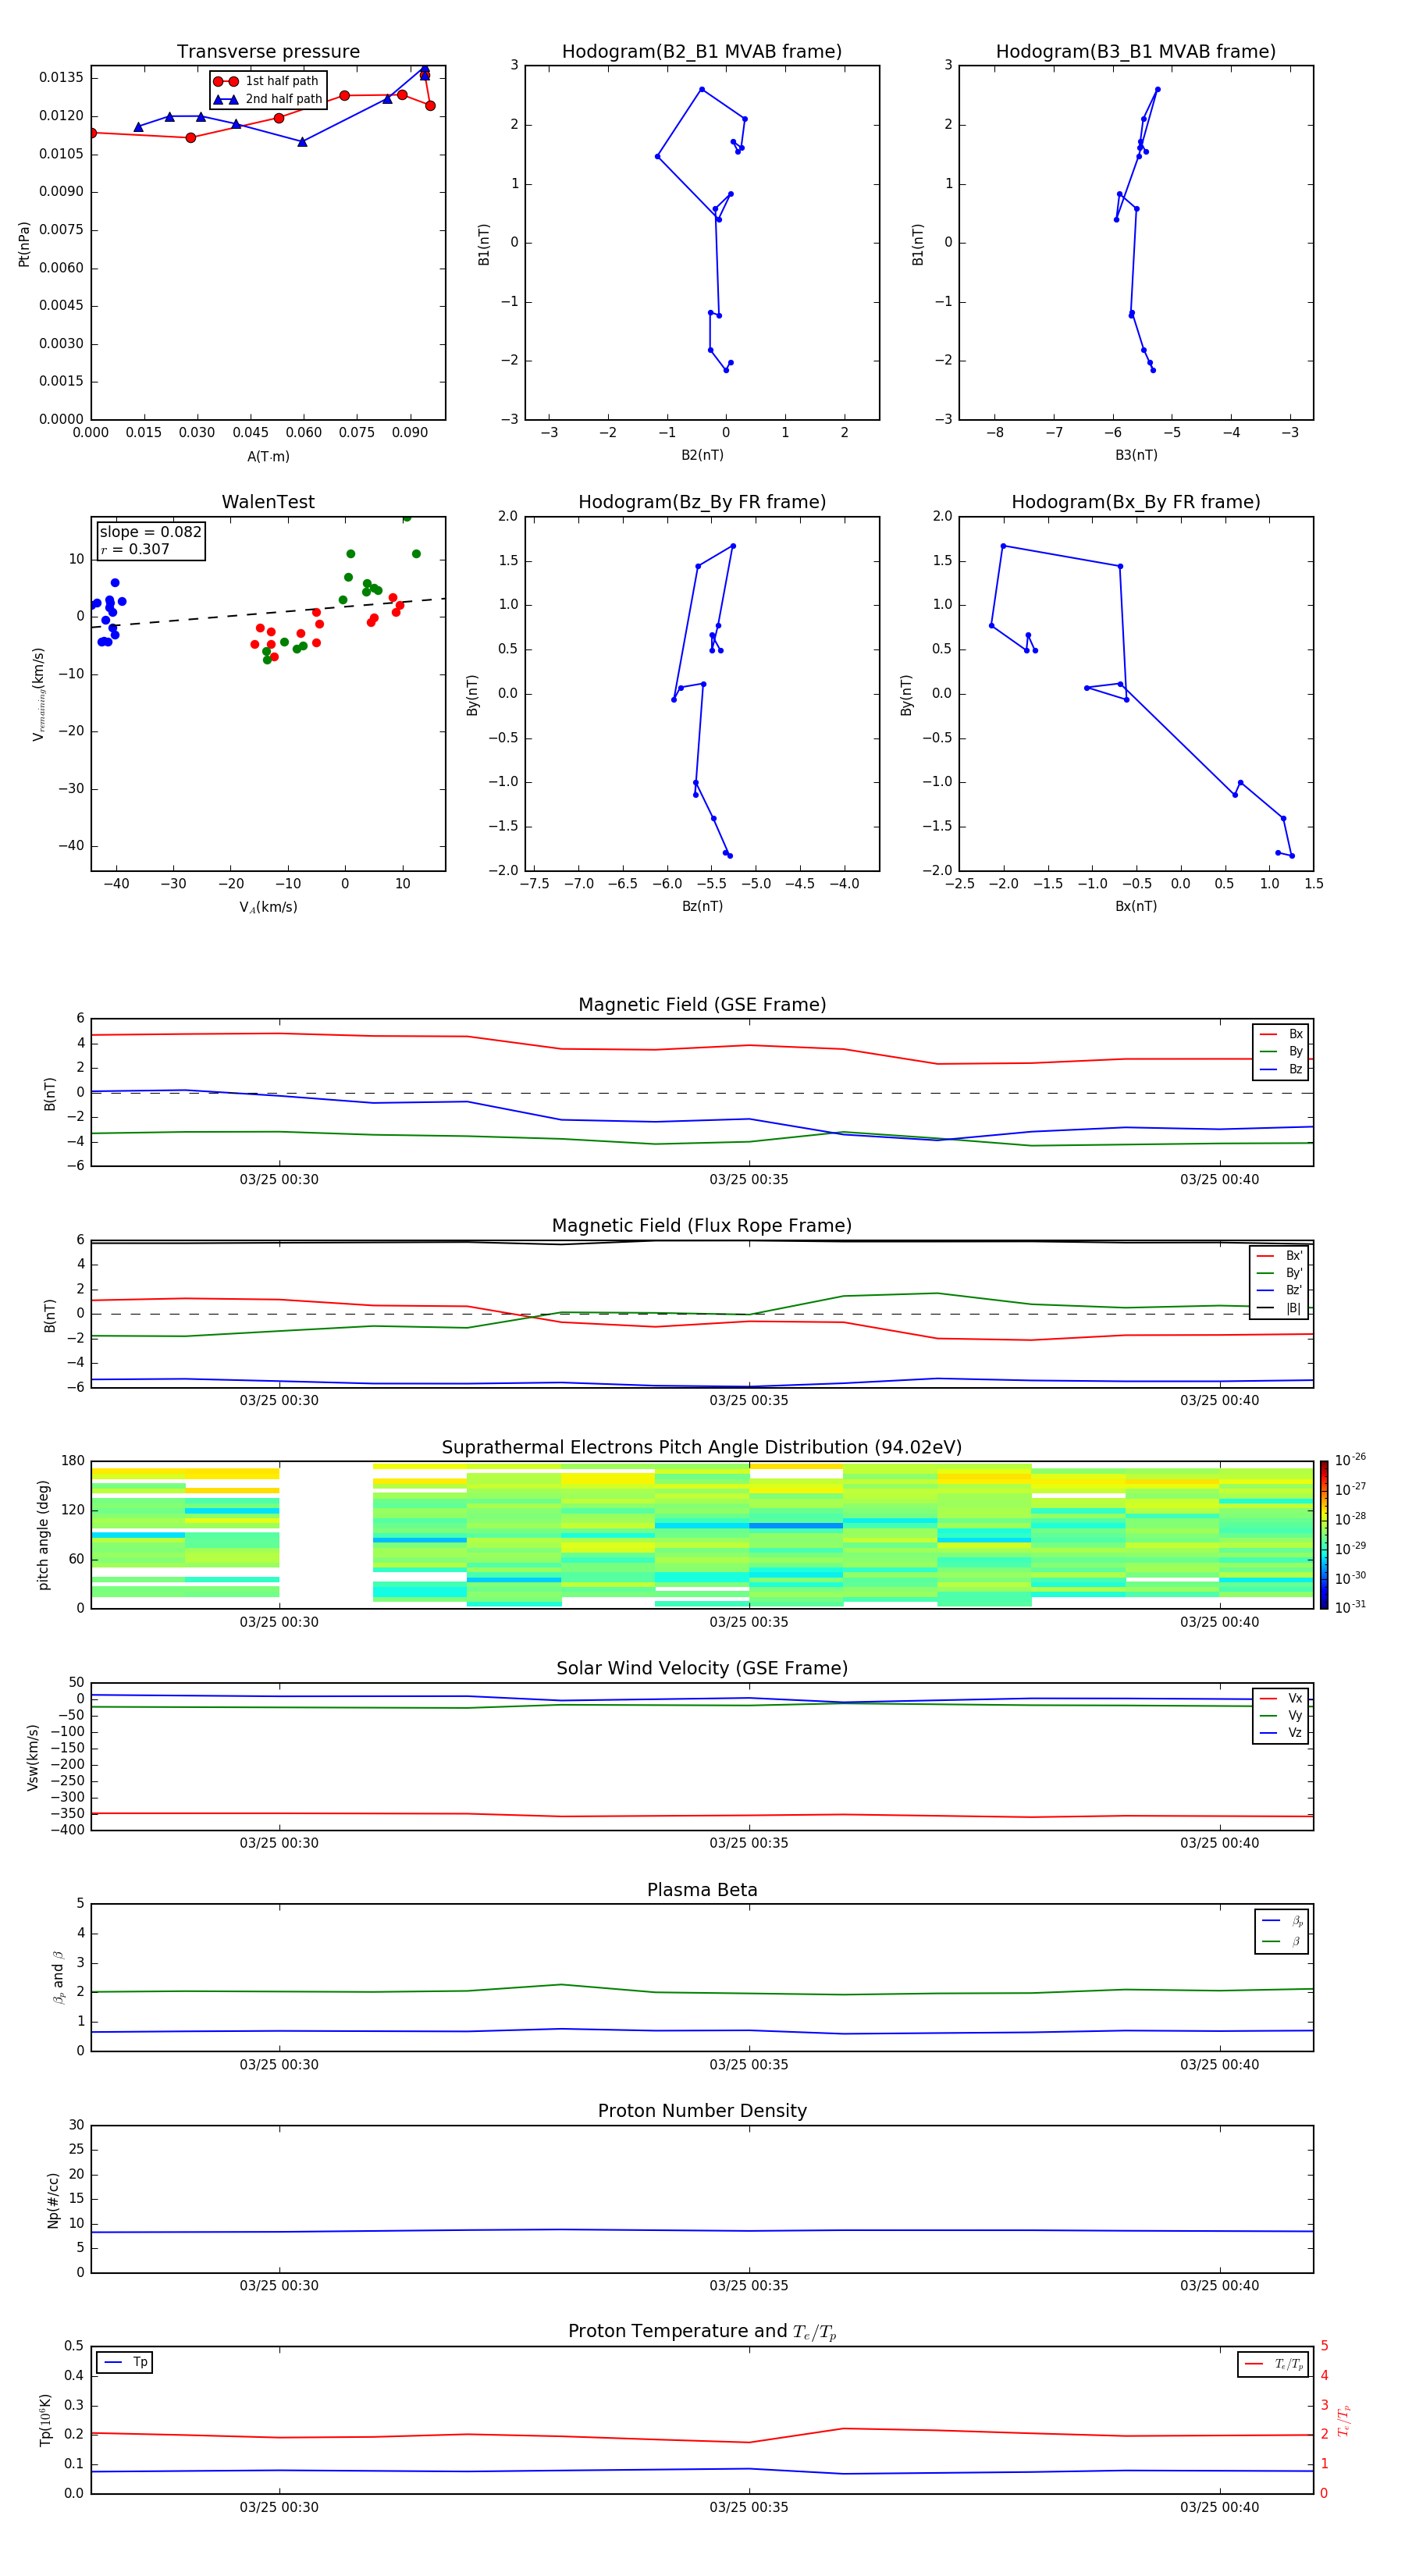Viewport: 1405px width, 2576px height.
Task: Click 'B2(nT)' x-axis label
Action: (702, 455)
